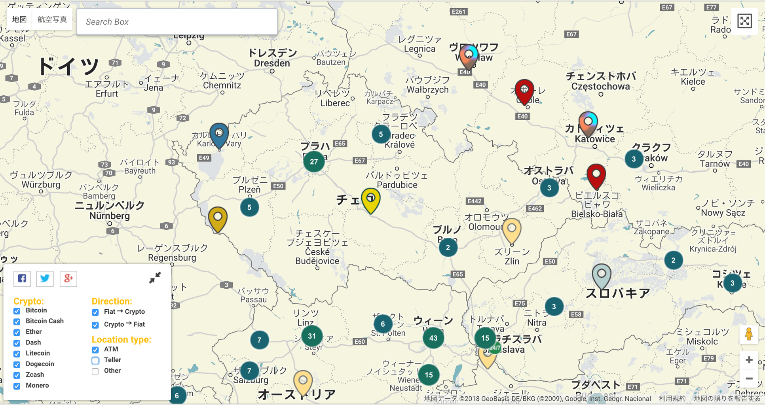Share map on Facebook
The height and width of the screenshot is (405, 765).
(x=22, y=278)
